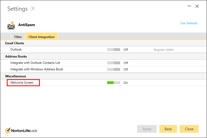Click the Address Books section header
This screenshot has width=207, height=138.
point(16,57)
